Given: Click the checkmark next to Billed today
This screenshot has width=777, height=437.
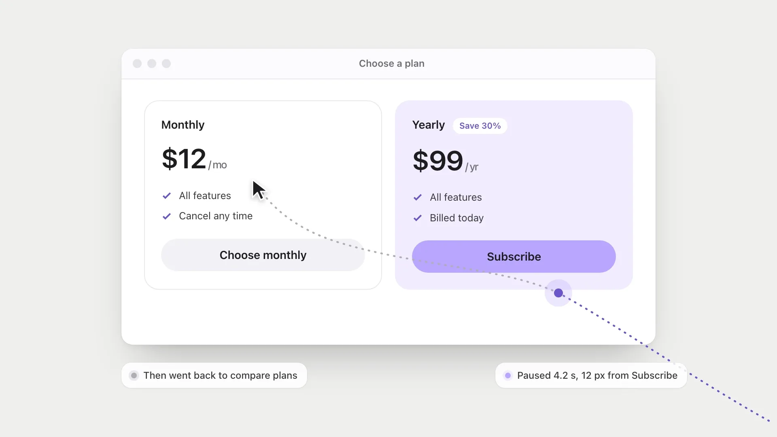Looking at the screenshot, I should pyautogui.click(x=418, y=218).
